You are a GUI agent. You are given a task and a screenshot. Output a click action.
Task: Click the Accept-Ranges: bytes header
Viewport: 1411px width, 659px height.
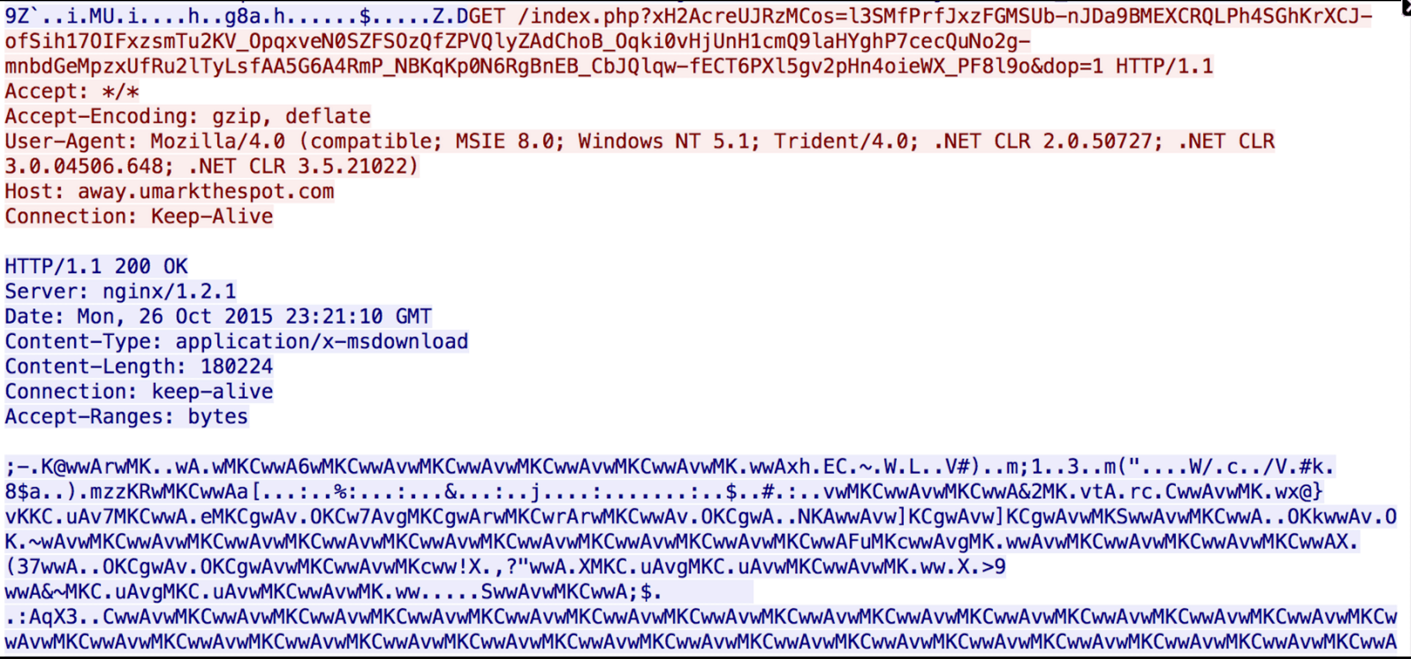pos(126,417)
